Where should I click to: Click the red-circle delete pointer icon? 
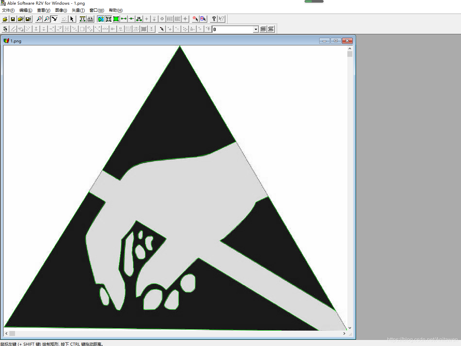(x=196, y=19)
